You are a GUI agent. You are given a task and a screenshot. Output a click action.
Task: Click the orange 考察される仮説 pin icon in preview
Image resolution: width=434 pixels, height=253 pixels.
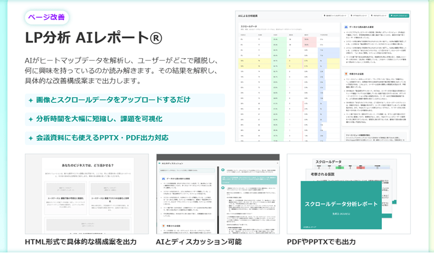pyautogui.click(x=346, y=74)
